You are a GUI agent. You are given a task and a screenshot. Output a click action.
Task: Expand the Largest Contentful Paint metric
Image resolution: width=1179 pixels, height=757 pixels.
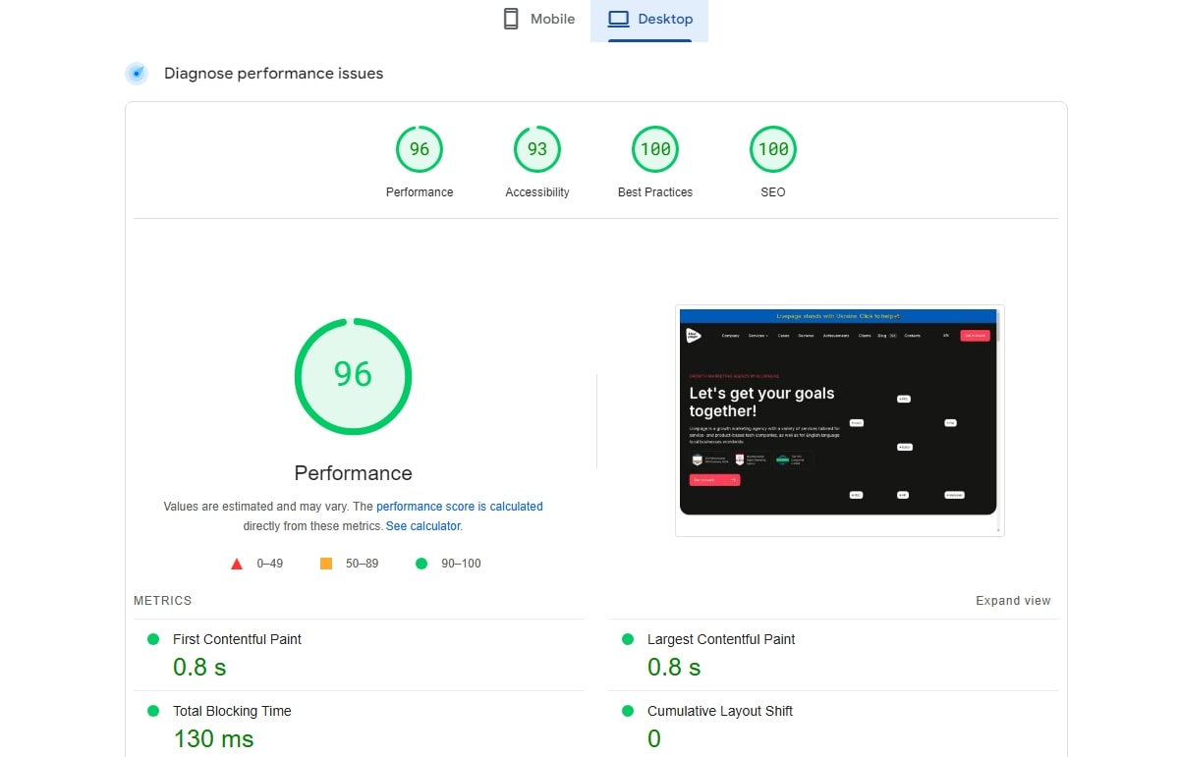720,639
